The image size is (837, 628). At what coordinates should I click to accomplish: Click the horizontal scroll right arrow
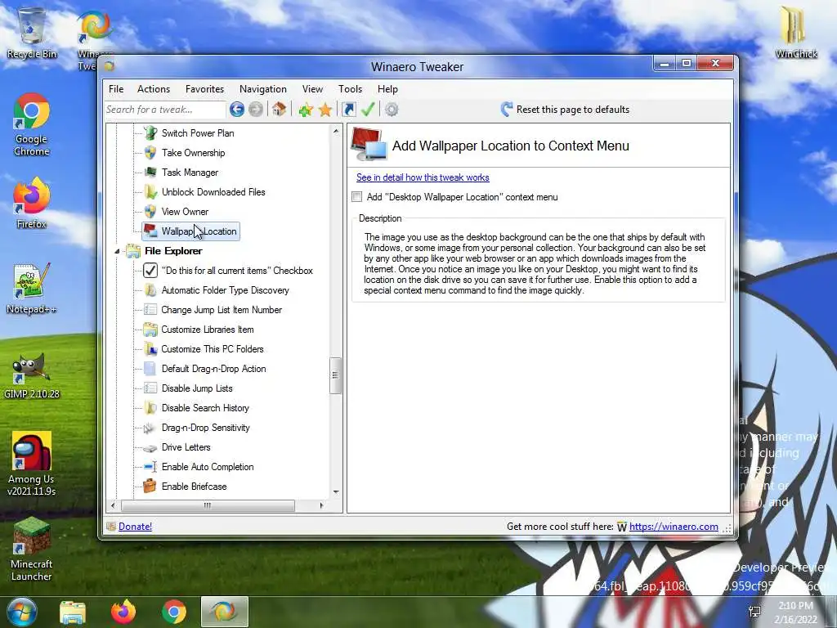pyautogui.click(x=321, y=505)
